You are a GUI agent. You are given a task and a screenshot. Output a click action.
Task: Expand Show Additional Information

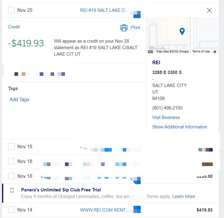click(x=179, y=127)
